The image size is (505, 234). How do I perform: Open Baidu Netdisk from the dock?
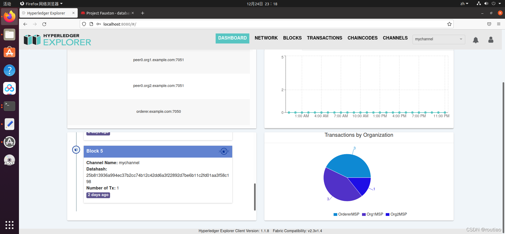point(9,88)
